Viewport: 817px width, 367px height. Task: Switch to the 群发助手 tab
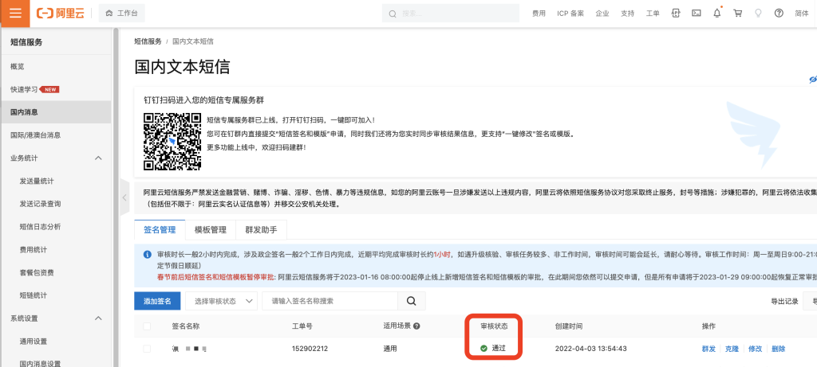tap(261, 230)
